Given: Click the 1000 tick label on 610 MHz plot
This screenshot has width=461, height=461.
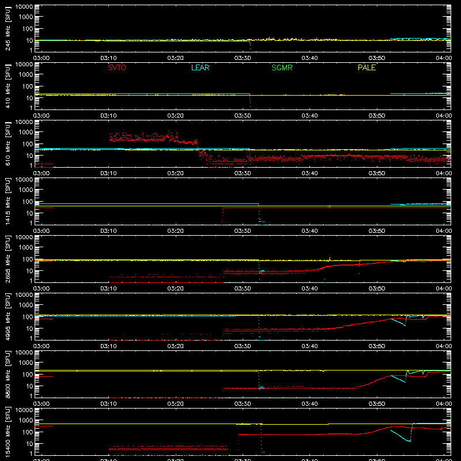Looking at the screenshot, I should click(26, 133).
